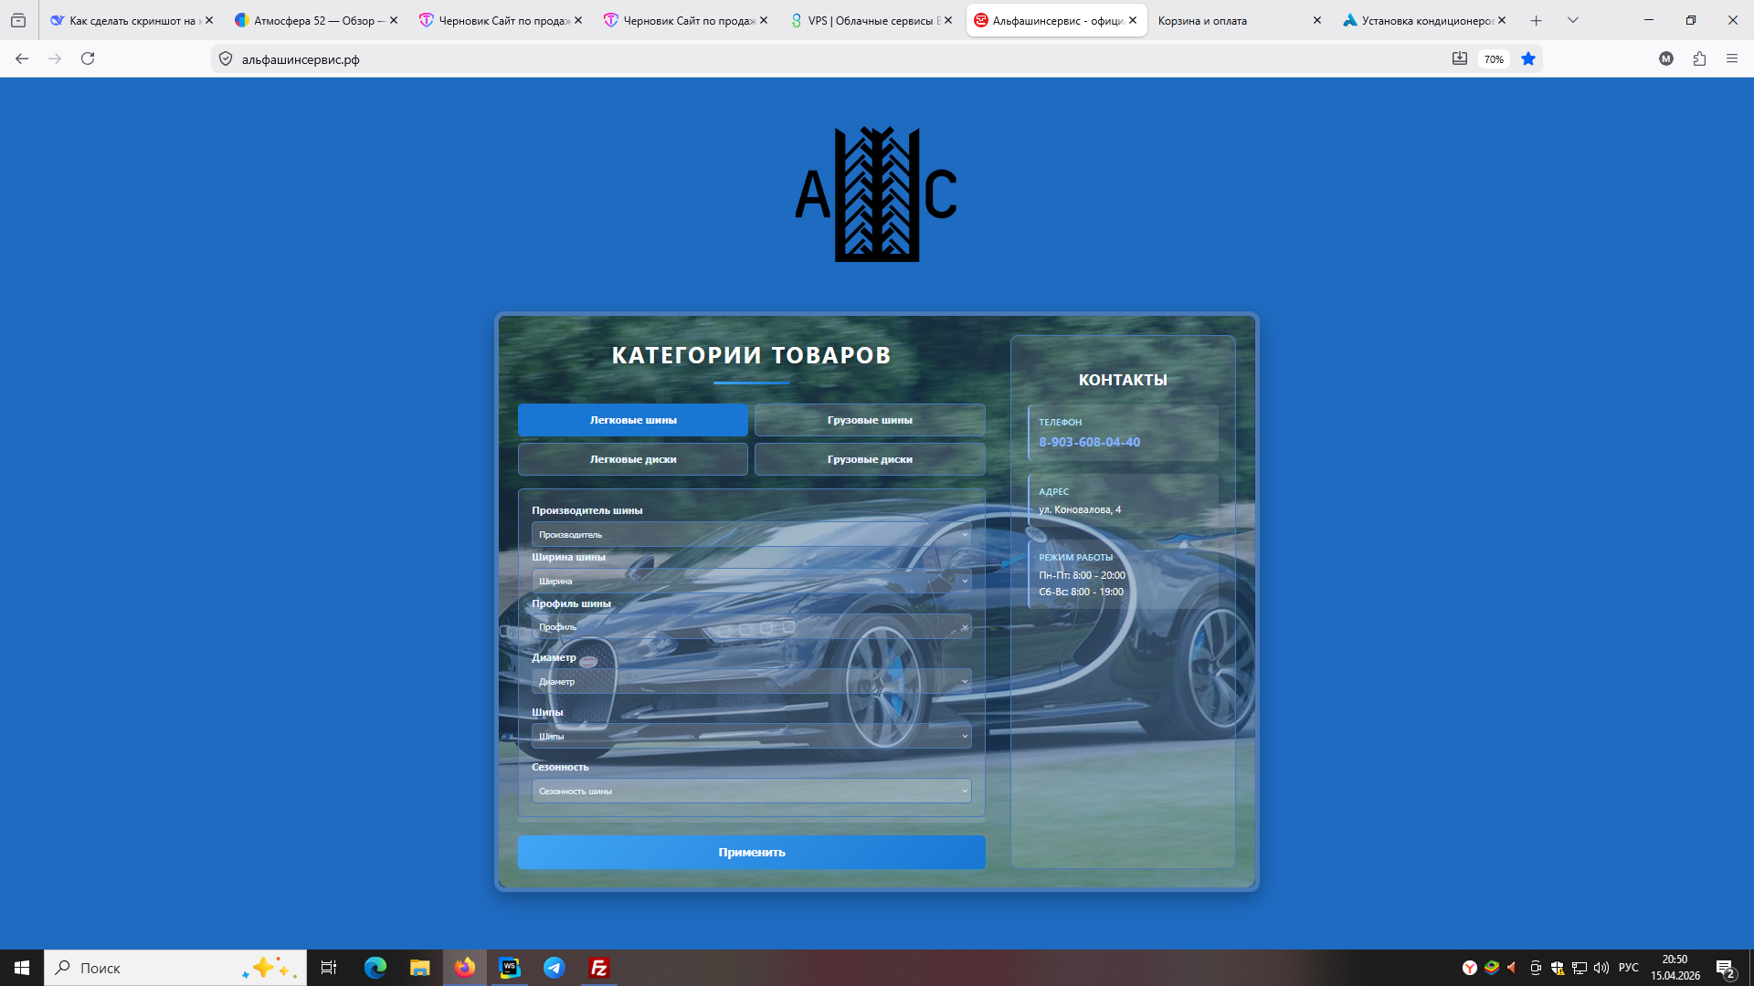
Task: Select the Легковые шины category
Action: tap(633, 420)
